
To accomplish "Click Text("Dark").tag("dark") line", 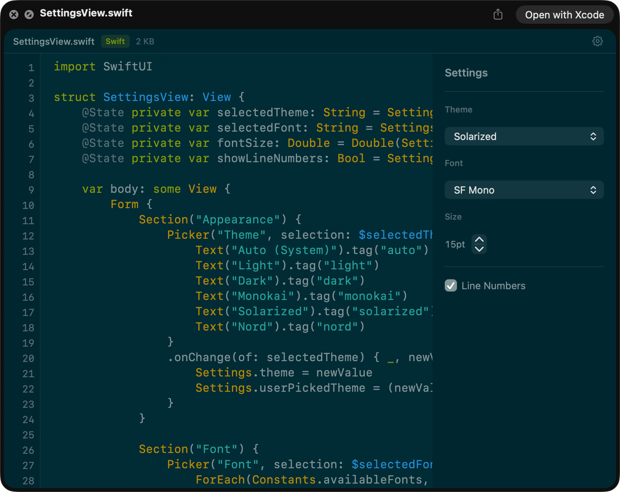I will pos(280,281).
